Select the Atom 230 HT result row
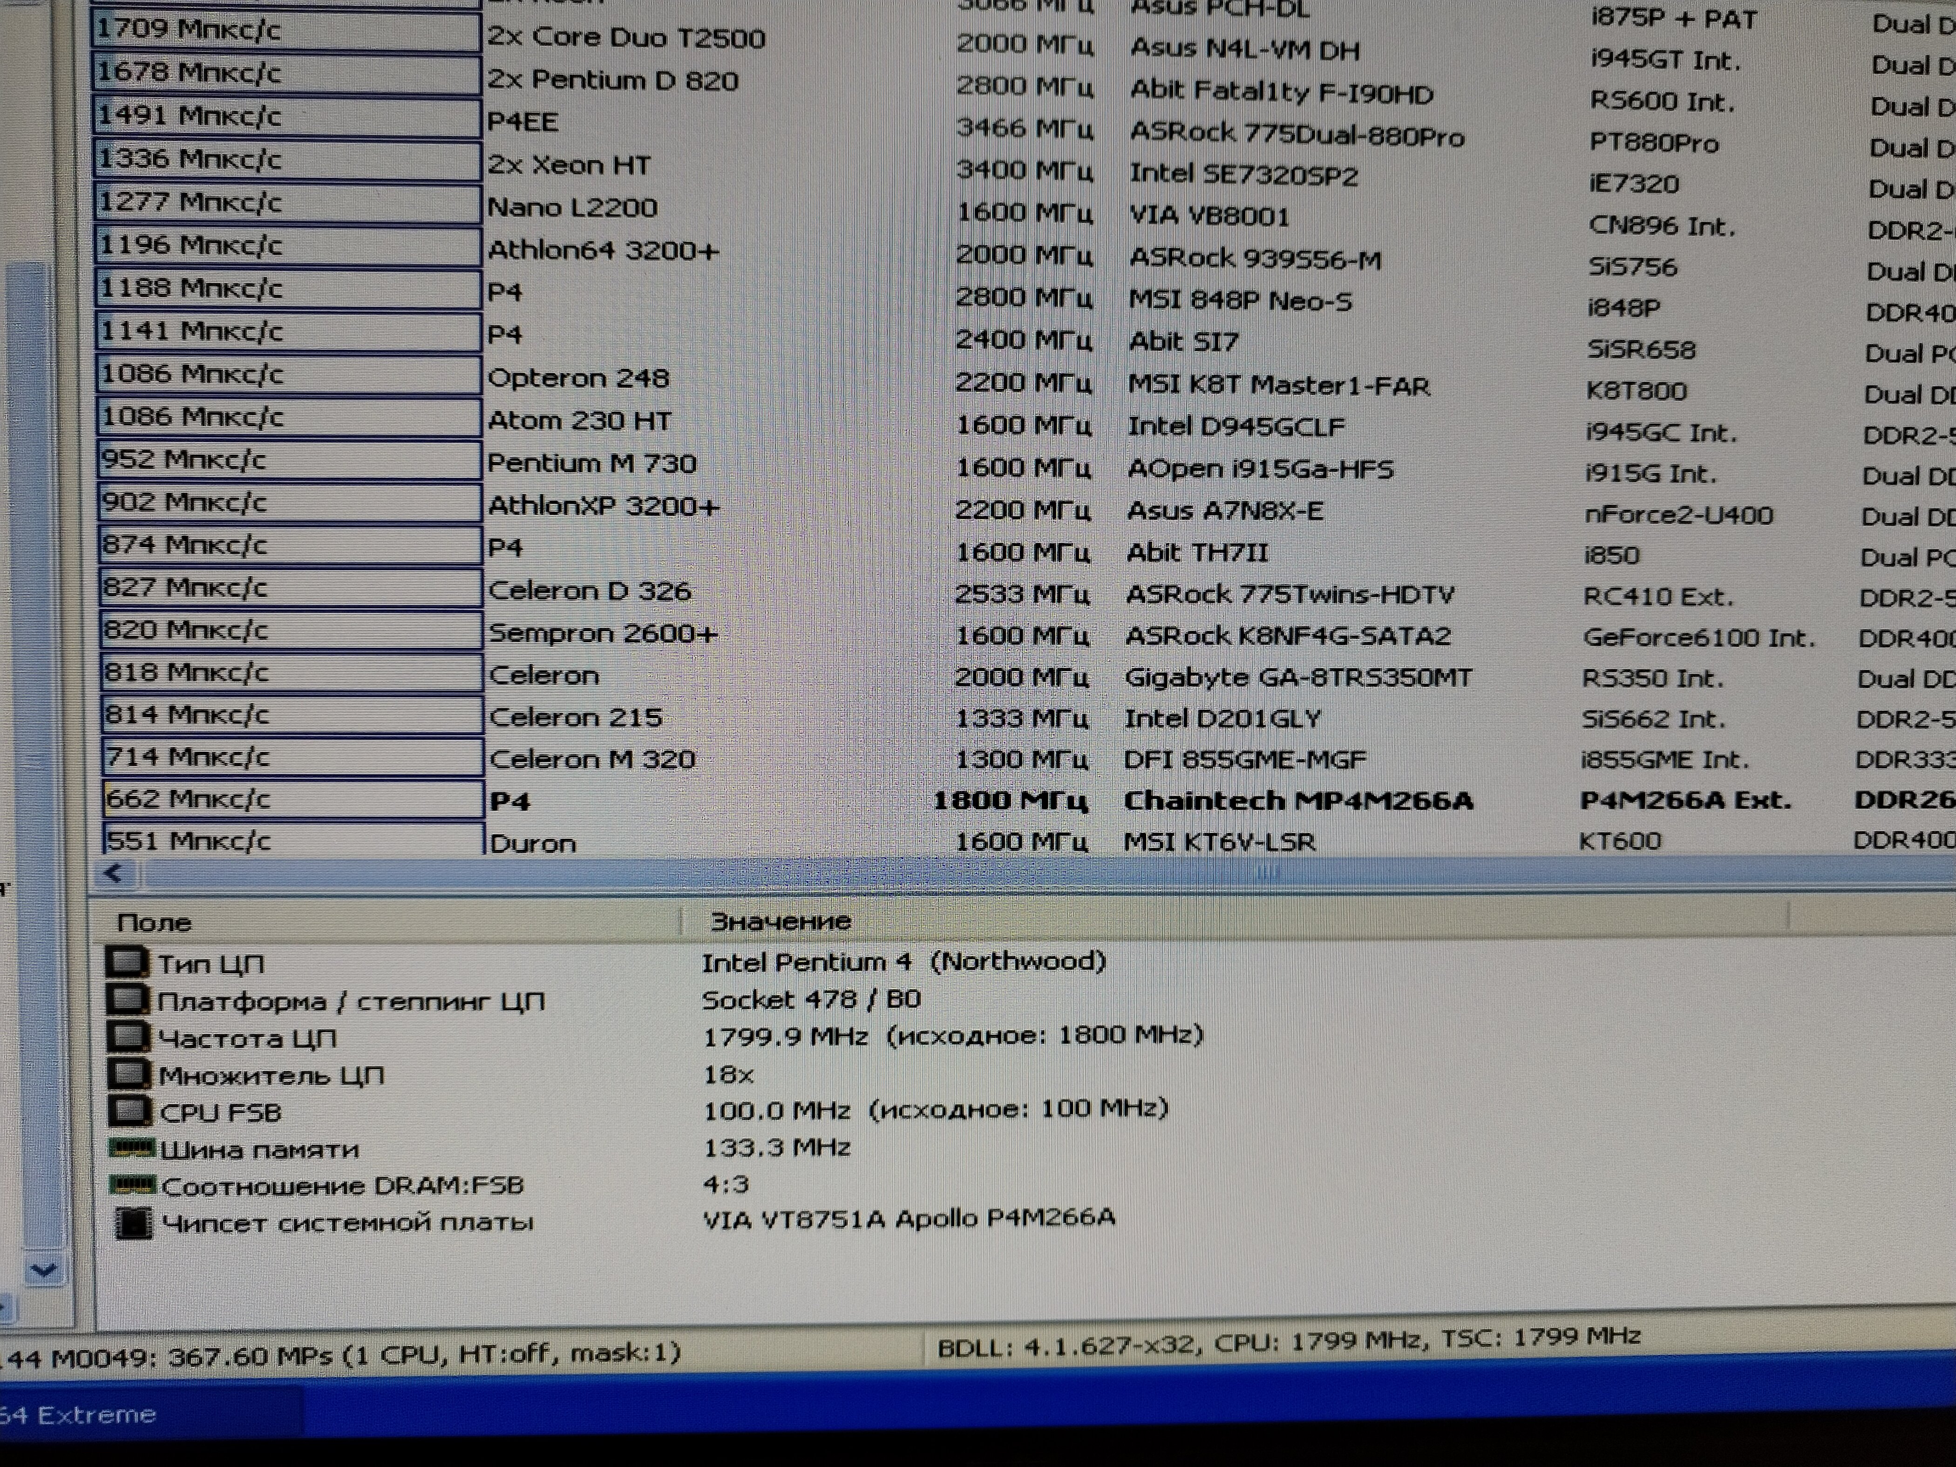 pos(579,421)
